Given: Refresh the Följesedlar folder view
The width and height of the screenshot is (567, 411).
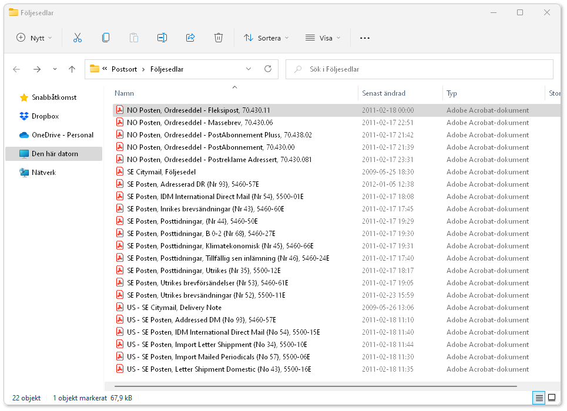Looking at the screenshot, I should tap(268, 69).
